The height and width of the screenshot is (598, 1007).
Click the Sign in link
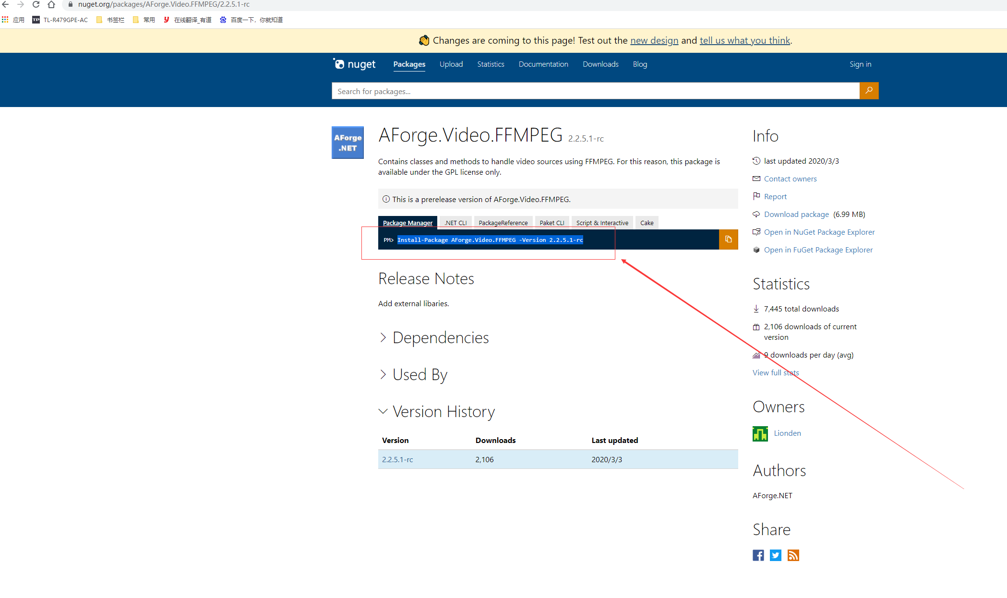860,64
